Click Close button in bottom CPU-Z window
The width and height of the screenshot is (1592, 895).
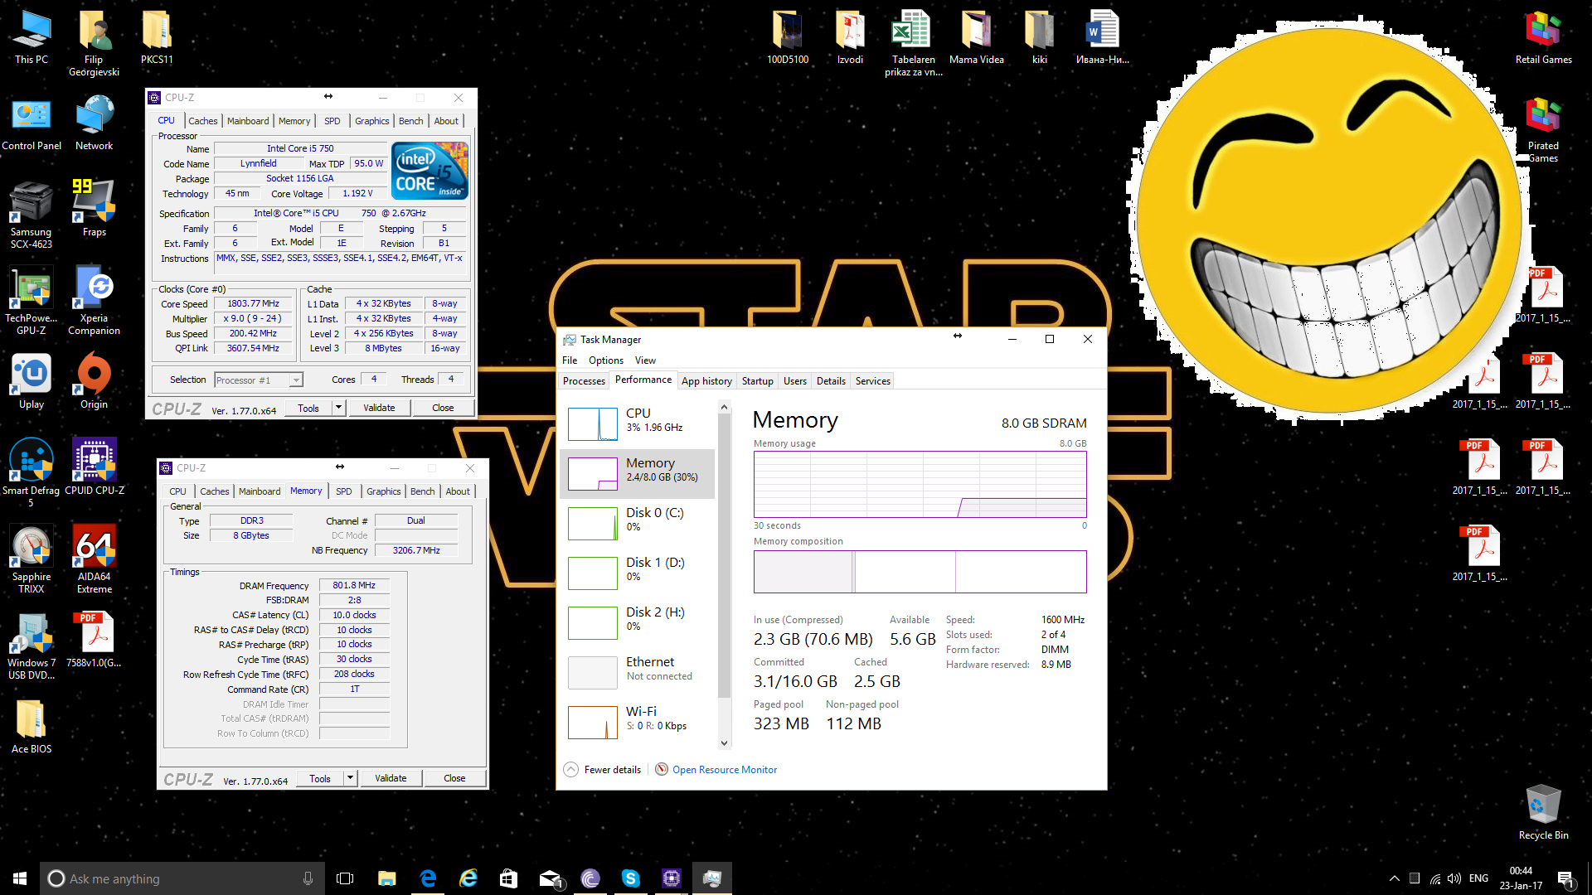pos(454,778)
